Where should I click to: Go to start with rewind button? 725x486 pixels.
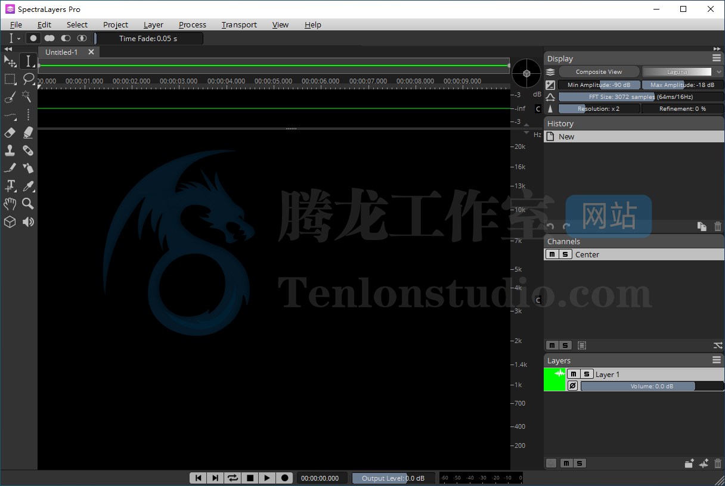tap(199, 478)
